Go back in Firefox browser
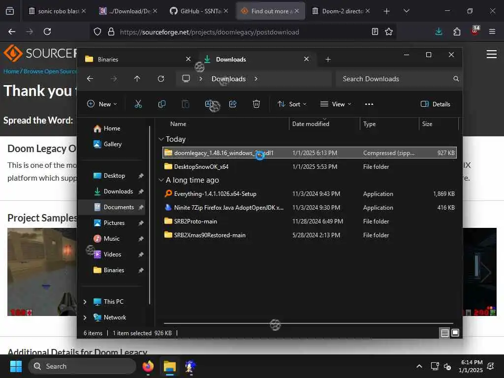The image size is (504, 378). pyautogui.click(x=12, y=31)
